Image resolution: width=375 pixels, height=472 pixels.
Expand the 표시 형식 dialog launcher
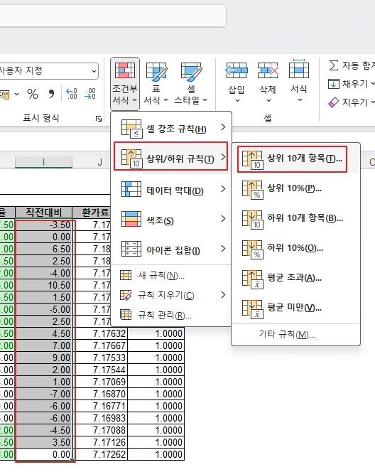pyautogui.click(x=99, y=119)
